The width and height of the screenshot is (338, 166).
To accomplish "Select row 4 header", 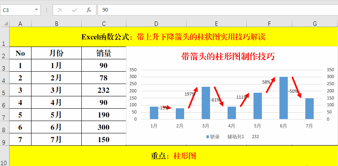I will tap(5, 78).
